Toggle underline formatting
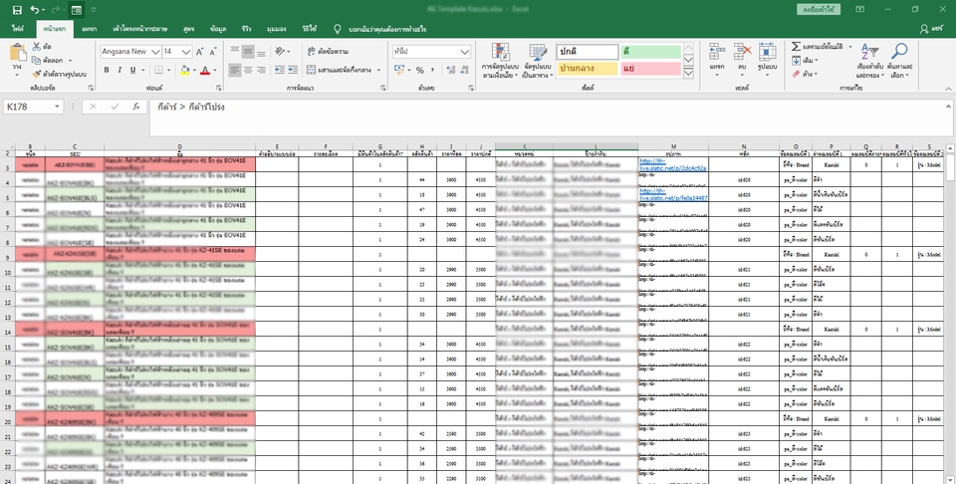Screen dimensions: 956x484 click(132, 70)
